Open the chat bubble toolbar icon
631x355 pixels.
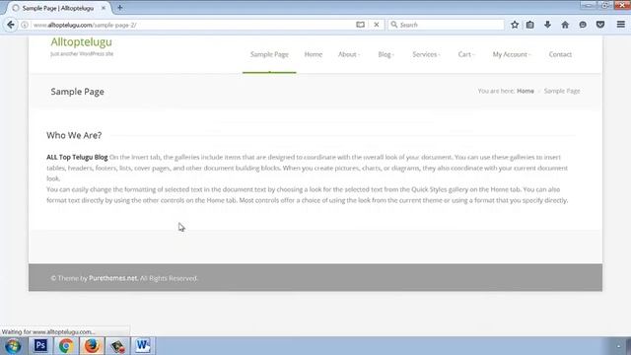pos(583,25)
